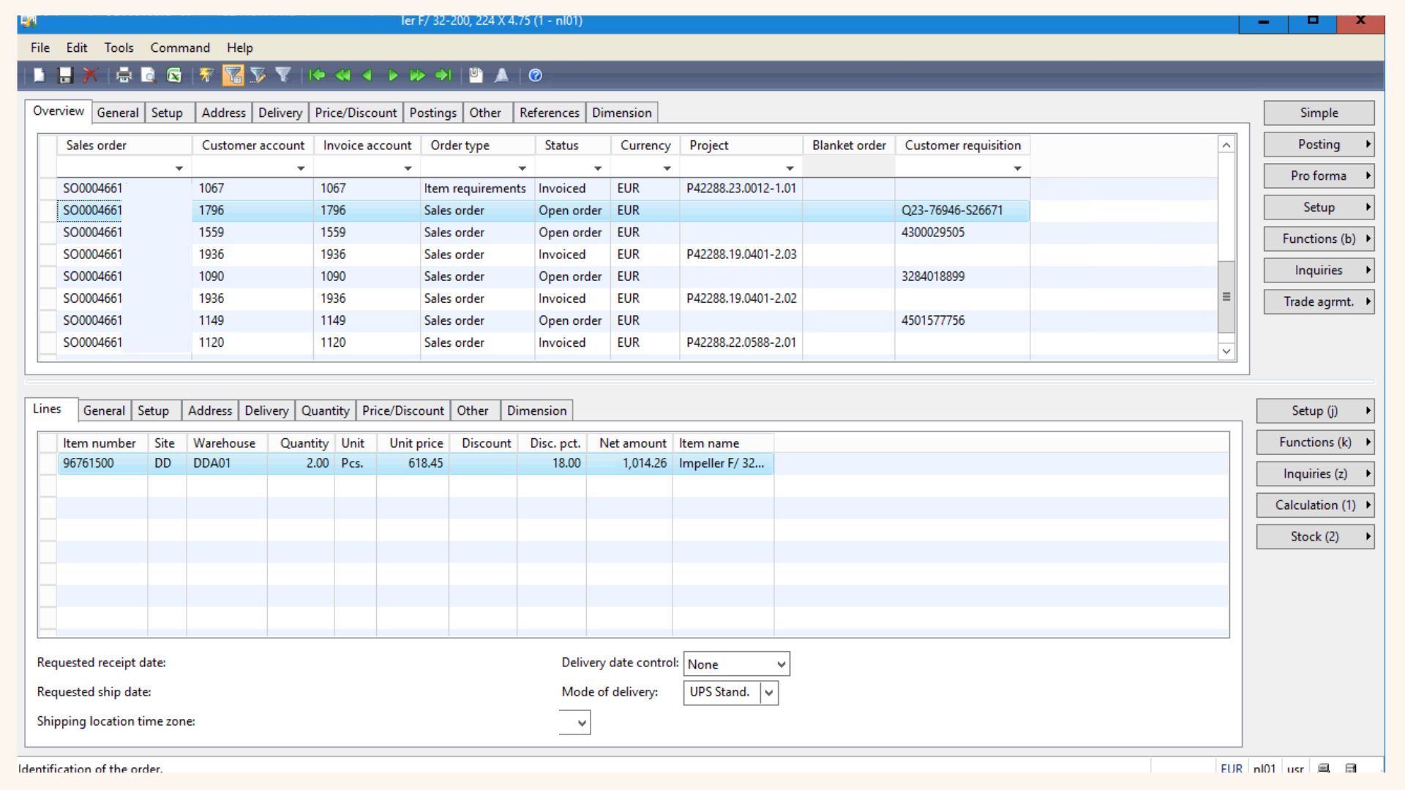This screenshot has width=1405, height=790.
Task: Jump to last record green arrow icon
Action: coord(443,75)
